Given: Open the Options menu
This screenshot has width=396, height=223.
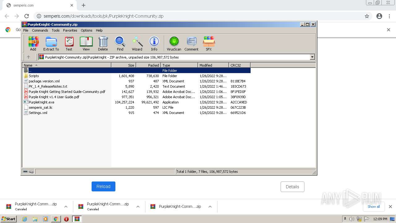Looking at the screenshot, I should point(87,30).
